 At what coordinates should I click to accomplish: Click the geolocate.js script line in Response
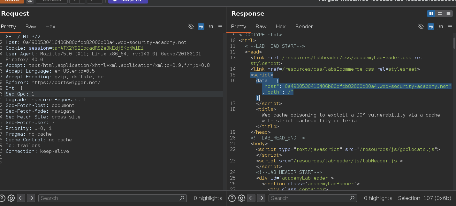[348, 149]
